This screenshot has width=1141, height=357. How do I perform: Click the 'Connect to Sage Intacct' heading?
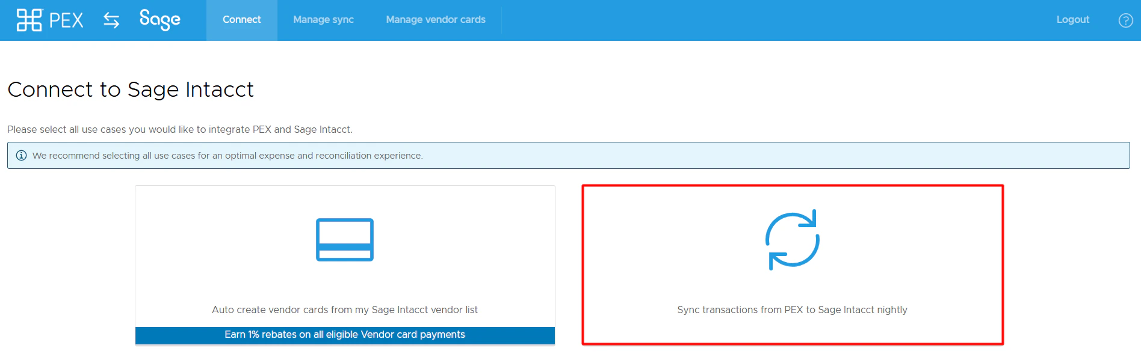(x=131, y=90)
